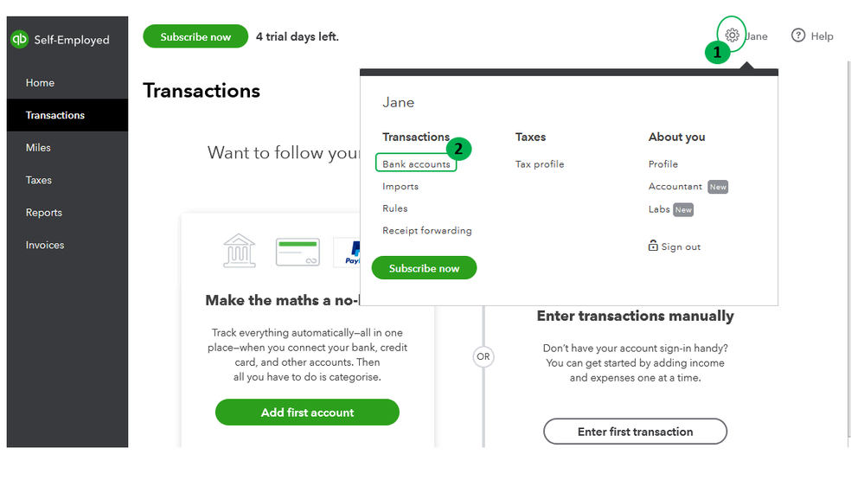Open Imports from the settings menu

point(400,187)
